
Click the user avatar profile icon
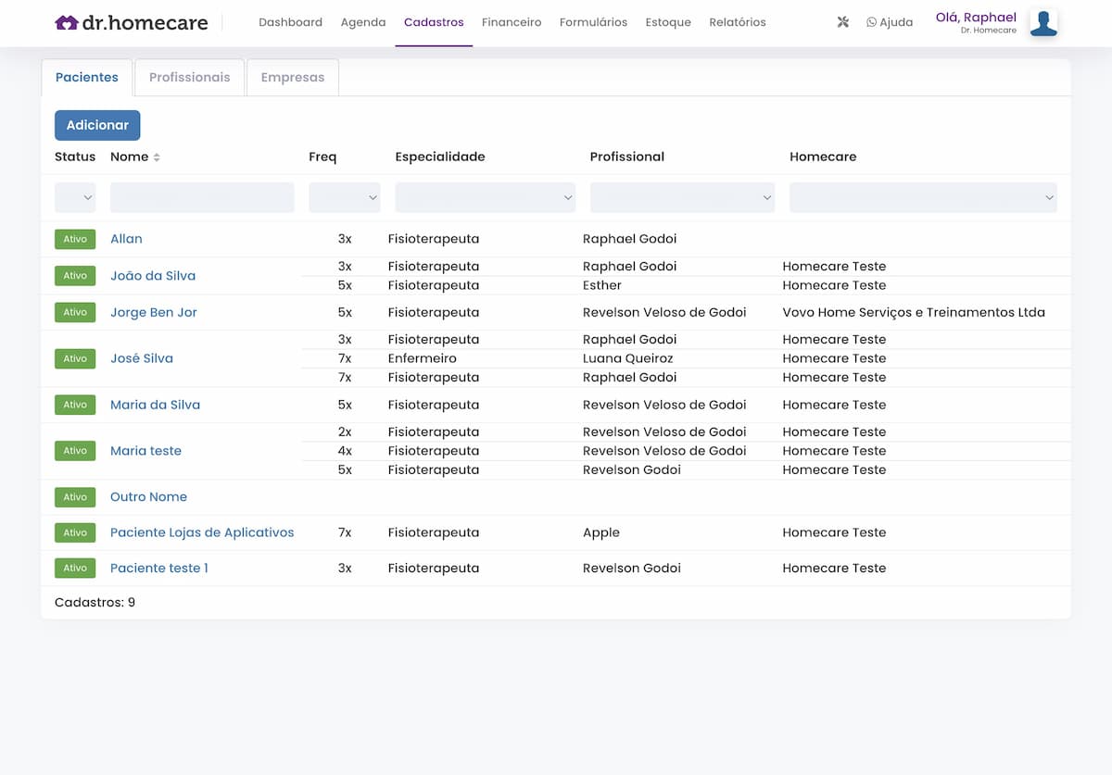click(x=1043, y=23)
